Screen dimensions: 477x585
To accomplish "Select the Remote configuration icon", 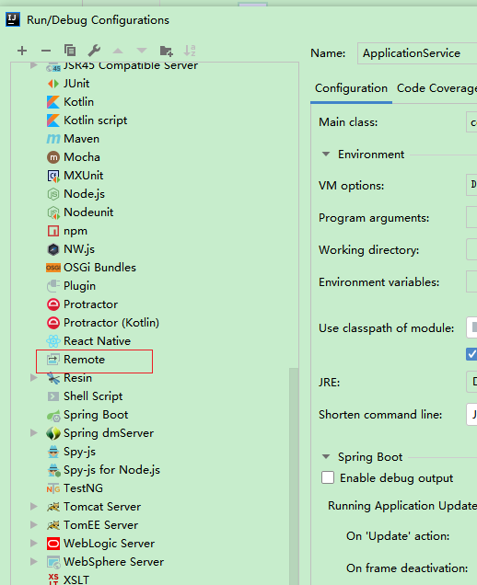I will (x=53, y=360).
